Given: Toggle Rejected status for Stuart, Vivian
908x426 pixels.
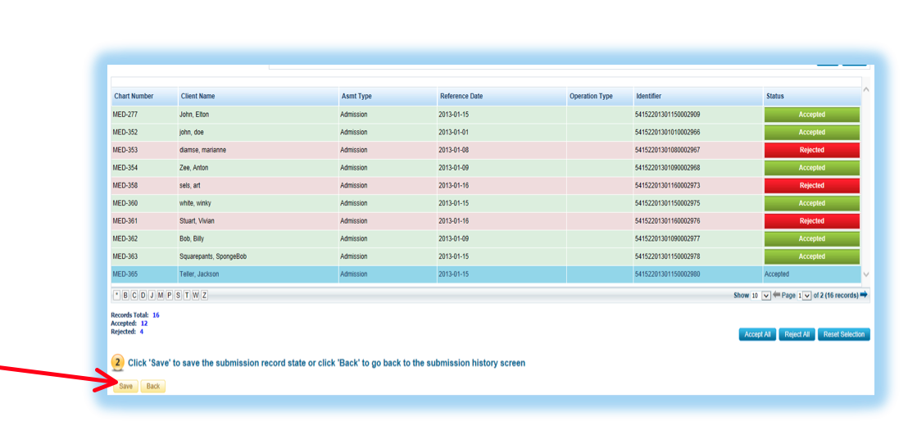Looking at the screenshot, I should pos(811,221).
